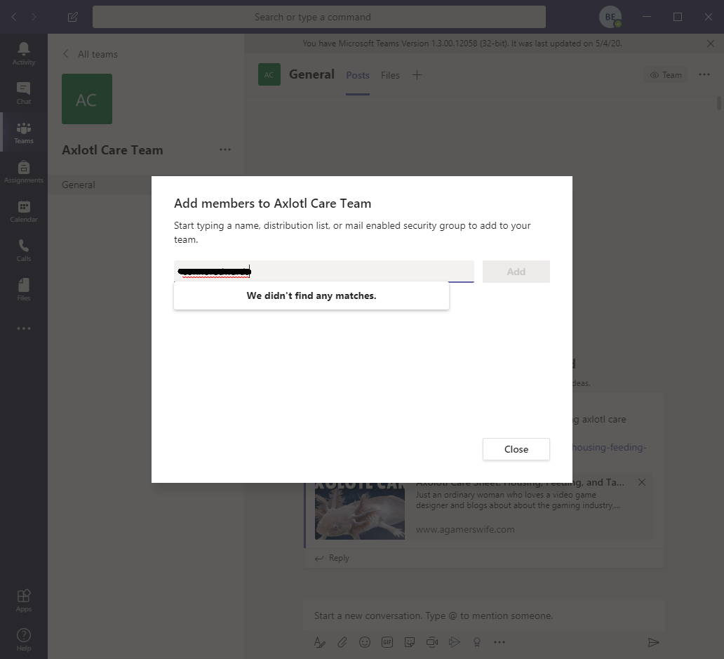Click the Format text icon
Screen dimensions: 724x659
pos(319,642)
